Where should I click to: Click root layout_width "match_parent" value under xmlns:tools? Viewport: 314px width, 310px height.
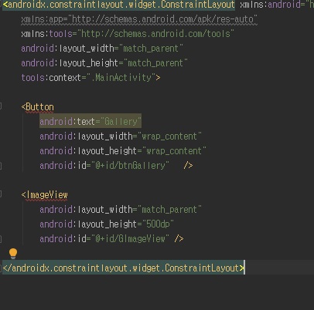pyautogui.click(x=151, y=49)
